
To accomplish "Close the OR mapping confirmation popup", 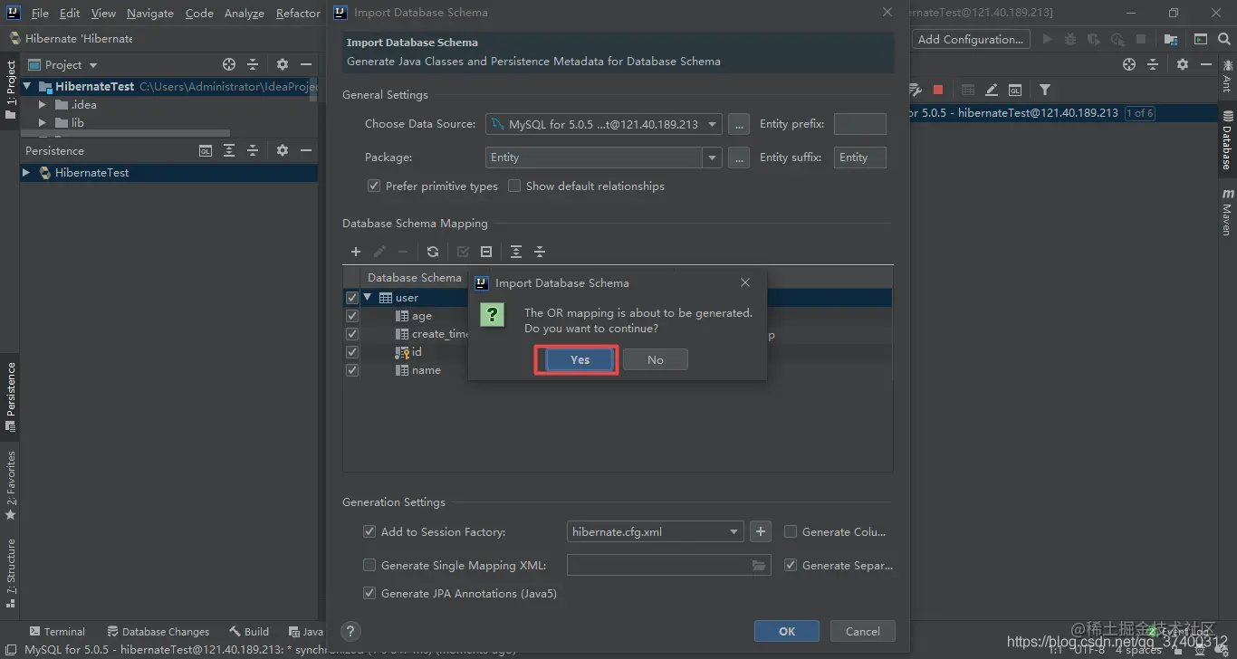I will 745,282.
